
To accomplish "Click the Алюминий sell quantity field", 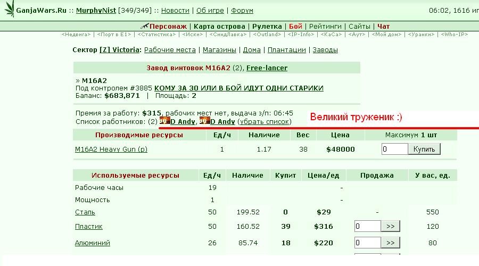I will tap(367, 243).
